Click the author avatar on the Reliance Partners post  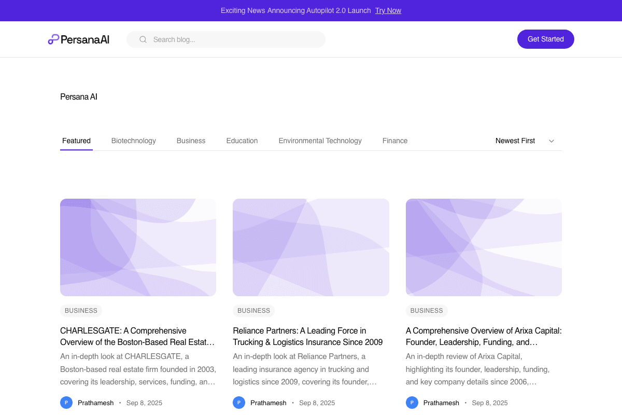[239, 403]
